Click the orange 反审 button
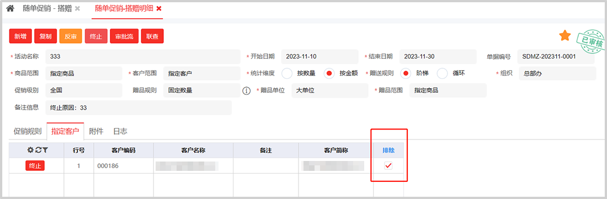This screenshot has height=199, width=607. (x=71, y=36)
